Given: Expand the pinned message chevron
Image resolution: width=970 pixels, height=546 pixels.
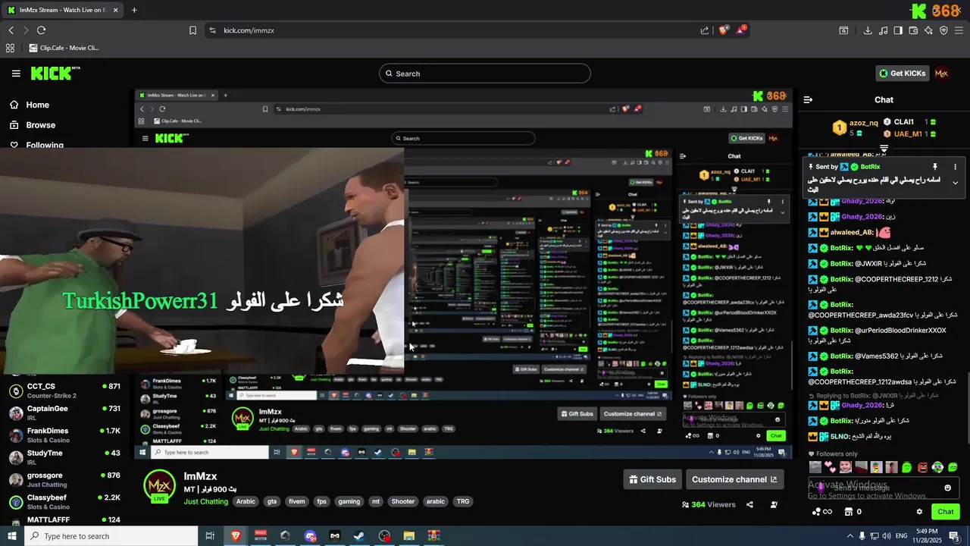Looking at the screenshot, I should [955, 183].
